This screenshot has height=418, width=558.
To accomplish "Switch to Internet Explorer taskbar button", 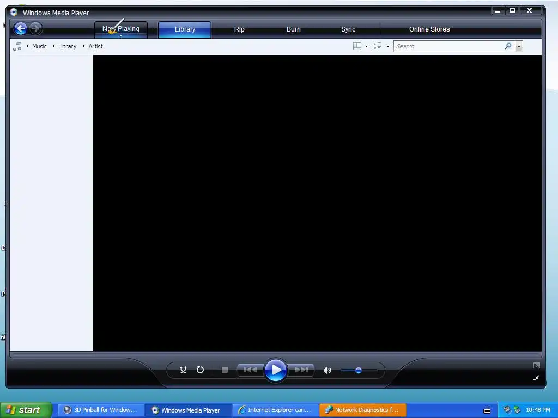I will coord(275,410).
